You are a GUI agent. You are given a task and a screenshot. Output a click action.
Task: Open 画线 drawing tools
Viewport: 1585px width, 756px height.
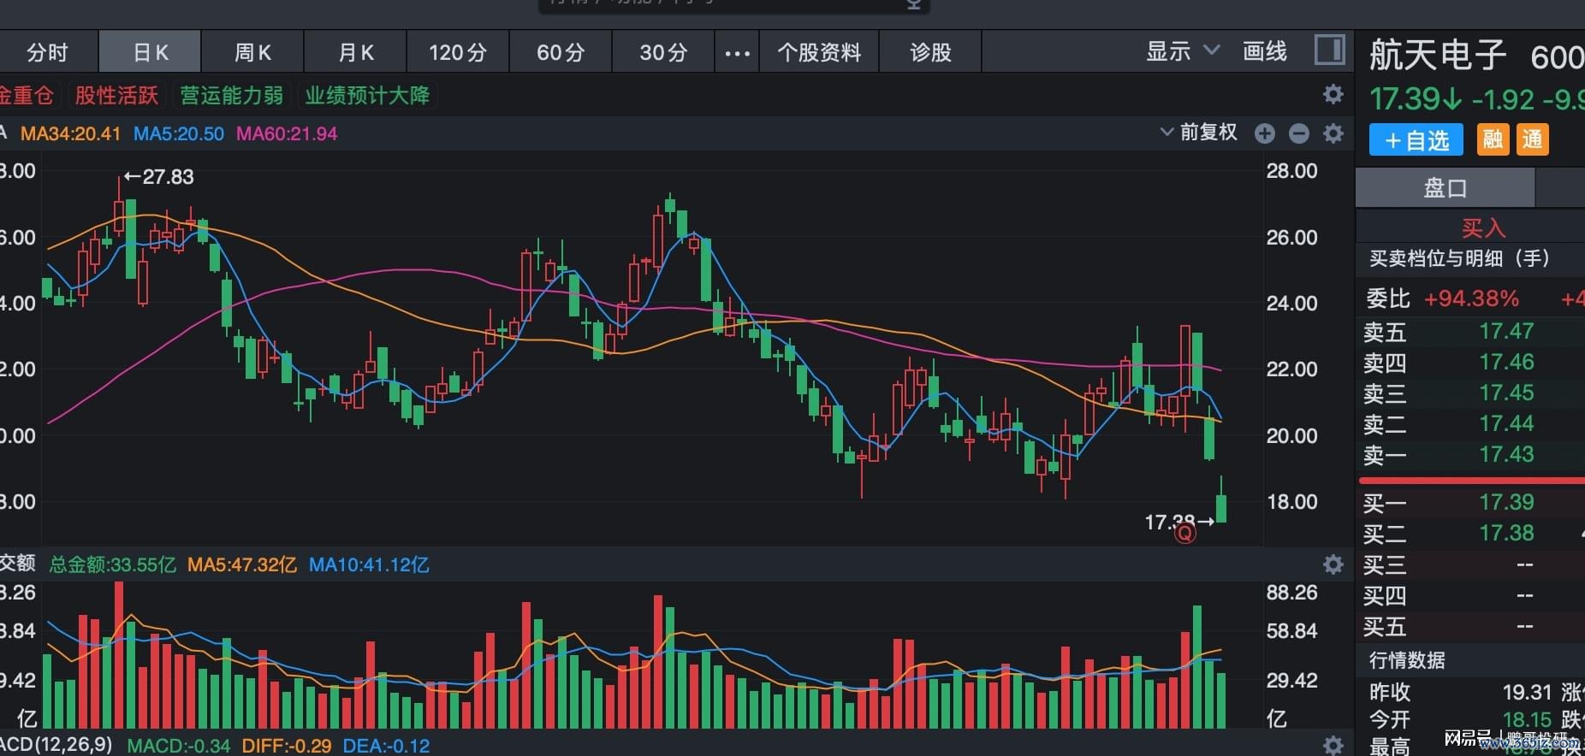click(1265, 51)
